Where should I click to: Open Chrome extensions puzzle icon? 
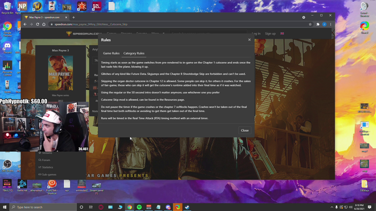[318, 24]
